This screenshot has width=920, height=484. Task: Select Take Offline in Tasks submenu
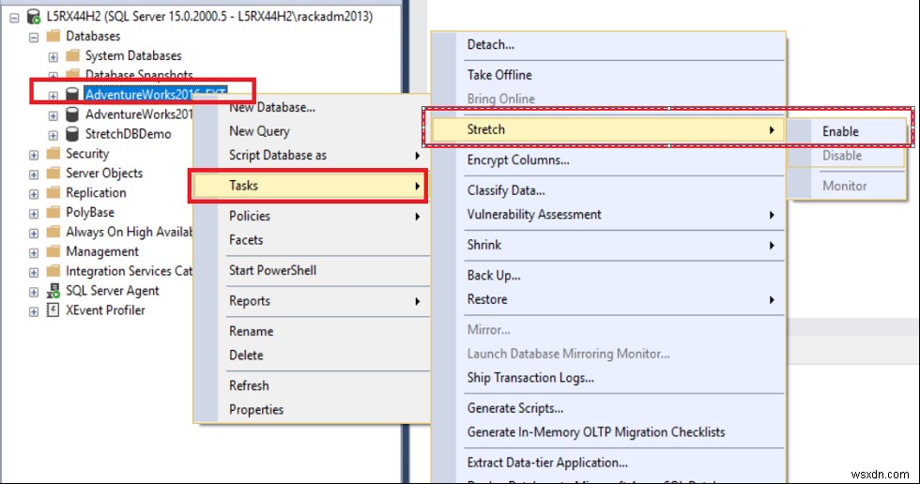tap(609, 75)
